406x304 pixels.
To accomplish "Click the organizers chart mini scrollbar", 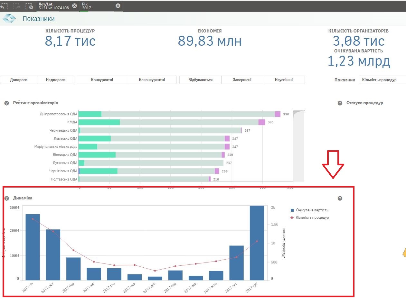I will pyautogui.click(x=298, y=145).
